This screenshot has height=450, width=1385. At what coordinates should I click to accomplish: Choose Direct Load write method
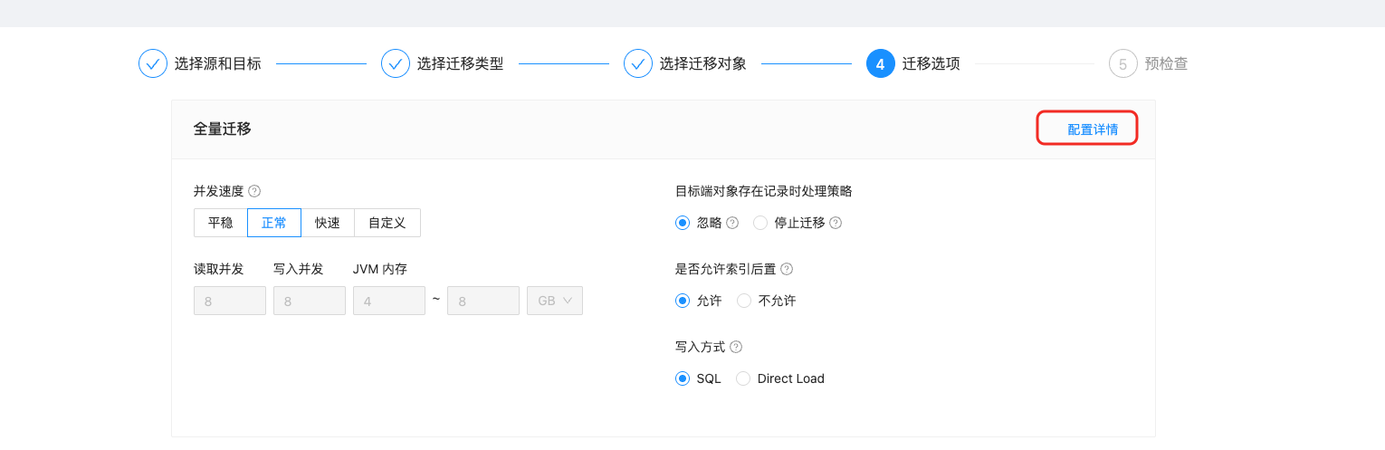coord(743,378)
